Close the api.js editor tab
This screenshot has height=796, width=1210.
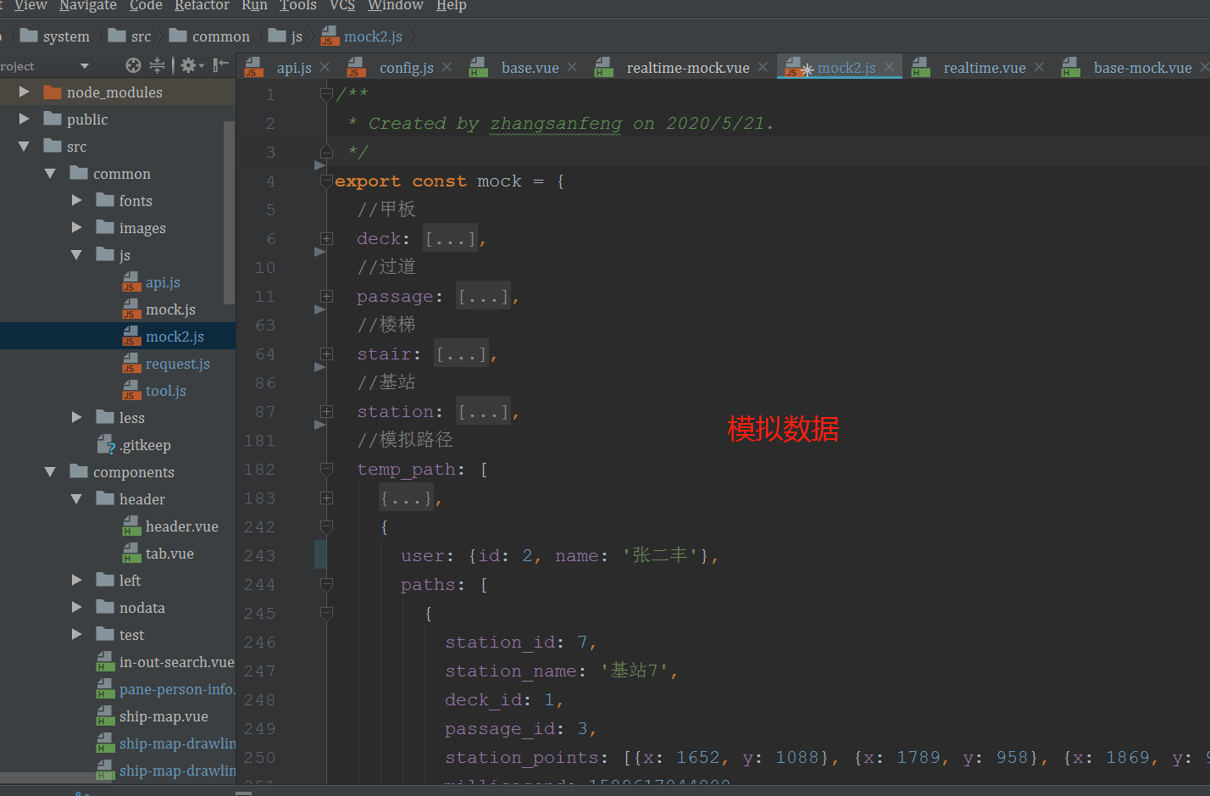tap(325, 67)
